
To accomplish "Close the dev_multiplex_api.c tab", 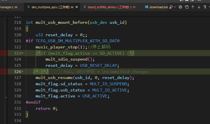I will tap(77, 7).
